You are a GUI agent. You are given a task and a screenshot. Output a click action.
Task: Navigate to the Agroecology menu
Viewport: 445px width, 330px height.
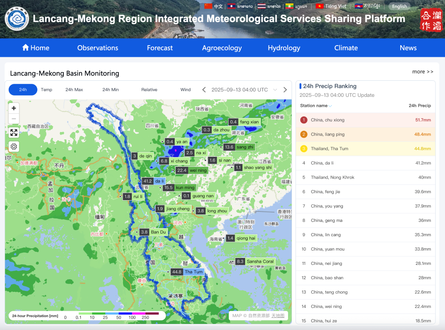[222, 48]
